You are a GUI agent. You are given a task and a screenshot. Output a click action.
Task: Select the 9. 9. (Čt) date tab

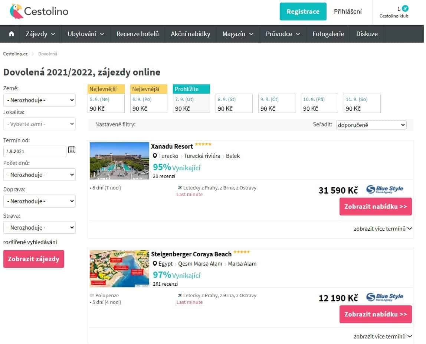tap(276, 103)
